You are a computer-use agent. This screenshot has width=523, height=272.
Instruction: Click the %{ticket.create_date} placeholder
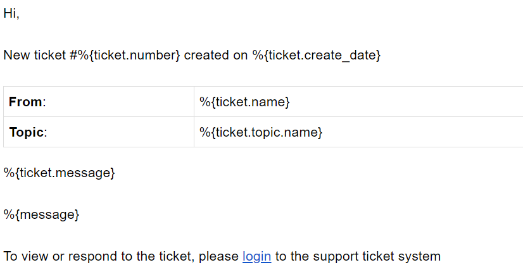316,56
